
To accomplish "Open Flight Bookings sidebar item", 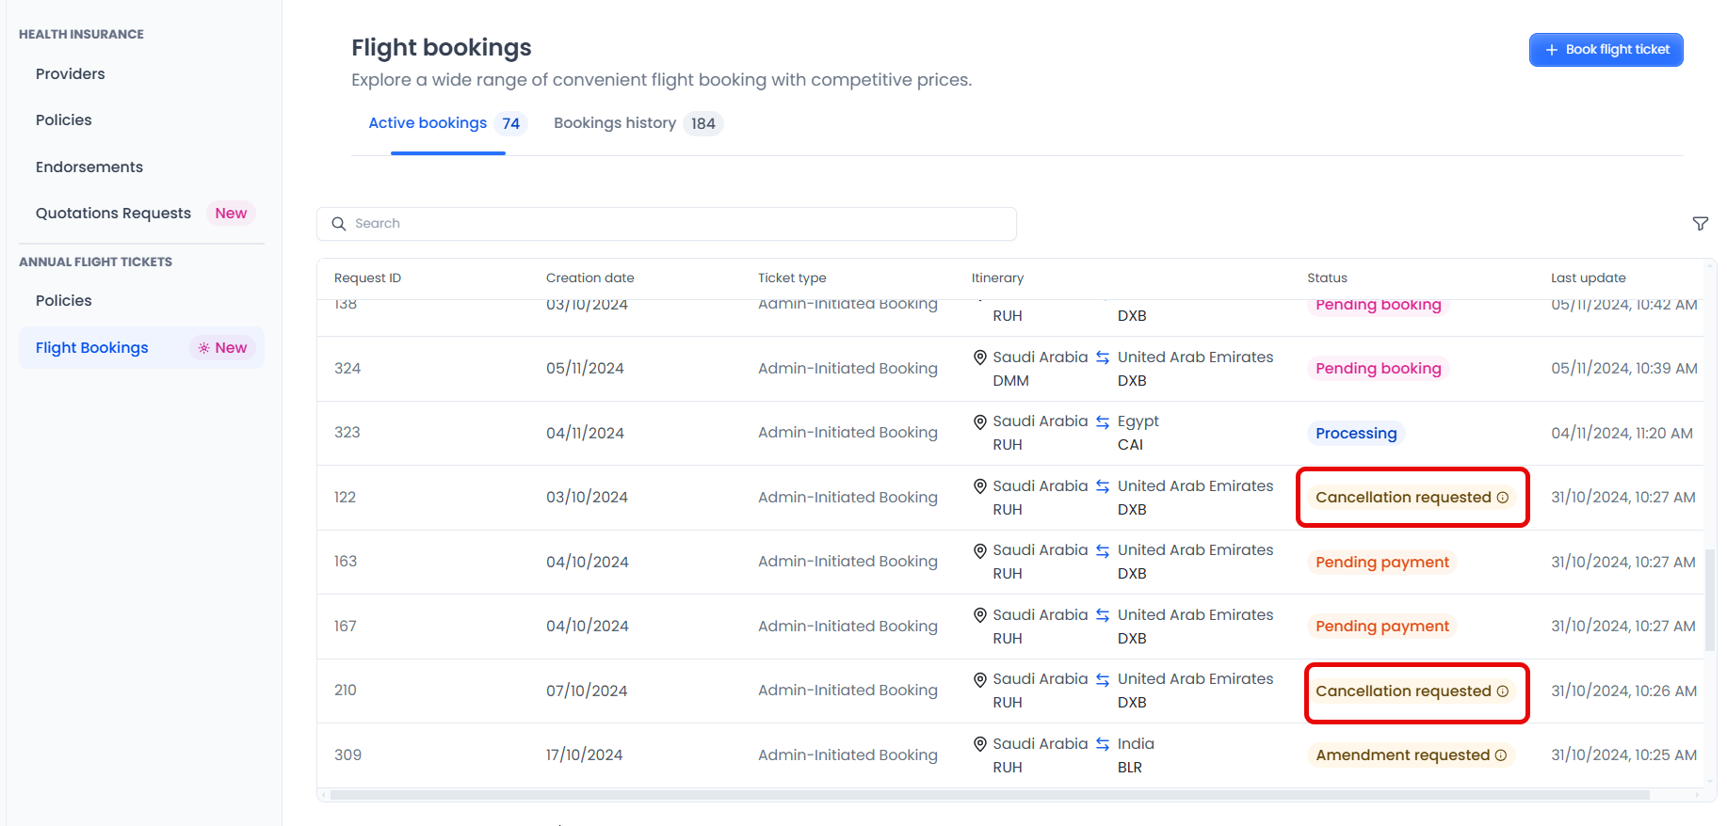I will coord(92,348).
